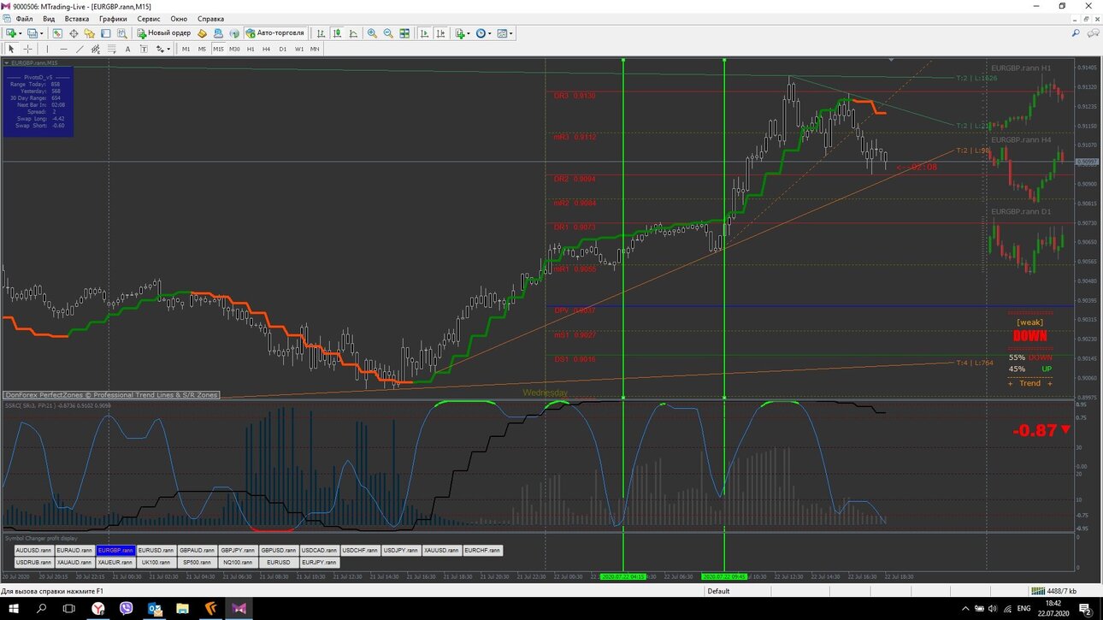Screen dimensions: 1103x620
Task: Select the W1 timeframe
Action: click(x=299, y=49)
